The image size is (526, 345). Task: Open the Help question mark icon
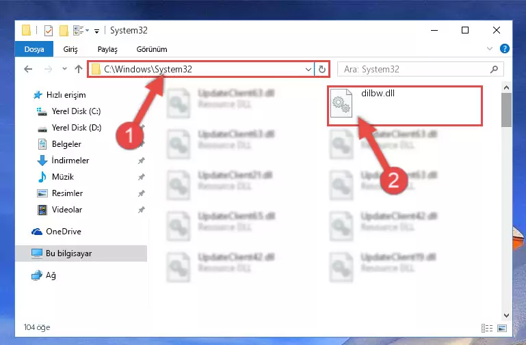505,49
